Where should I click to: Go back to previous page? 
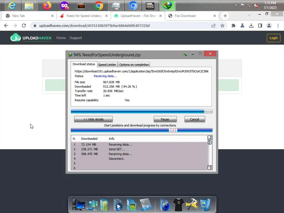pos(6,26)
